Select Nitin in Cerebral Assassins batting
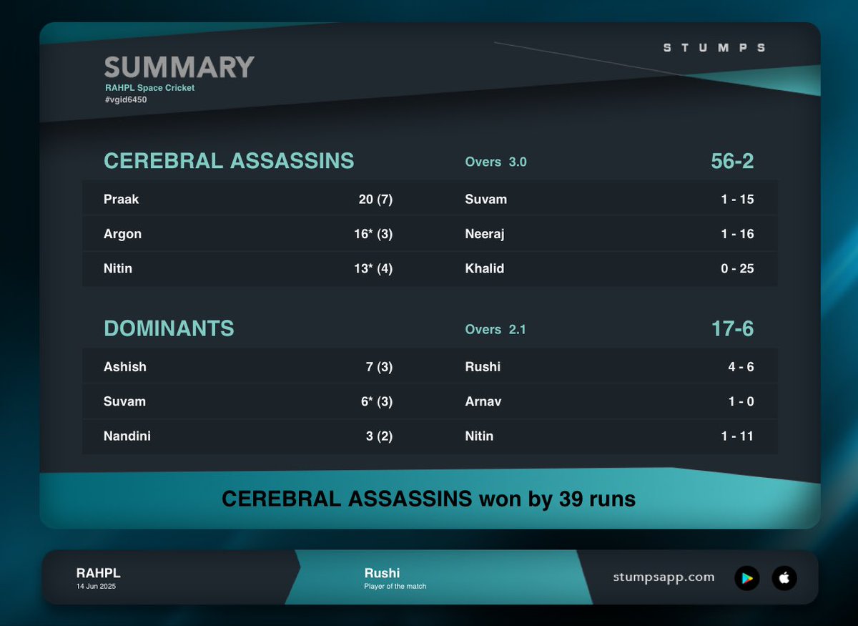This screenshot has width=858, height=626. [x=118, y=268]
